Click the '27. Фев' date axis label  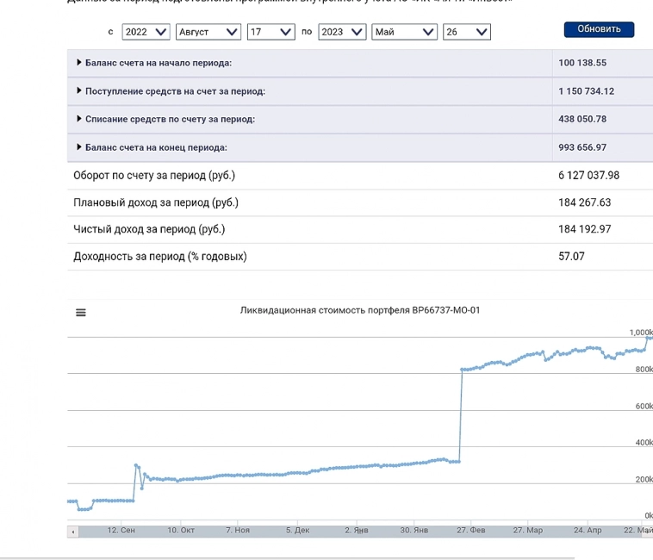[x=470, y=531]
